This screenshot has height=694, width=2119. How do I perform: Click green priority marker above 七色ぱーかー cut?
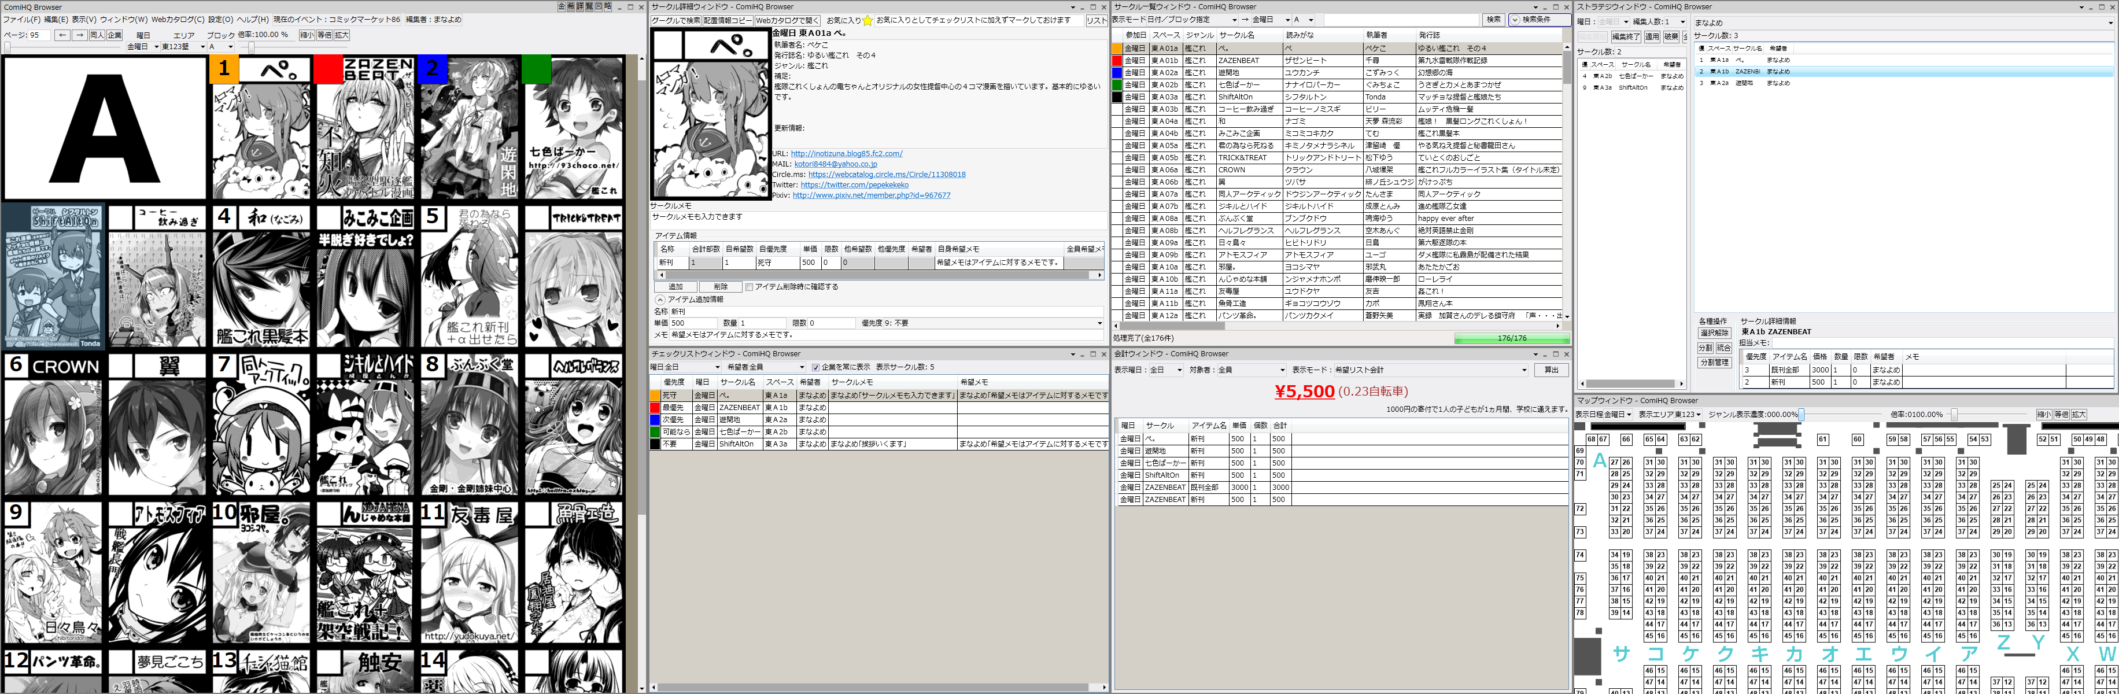tap(536, 68)
